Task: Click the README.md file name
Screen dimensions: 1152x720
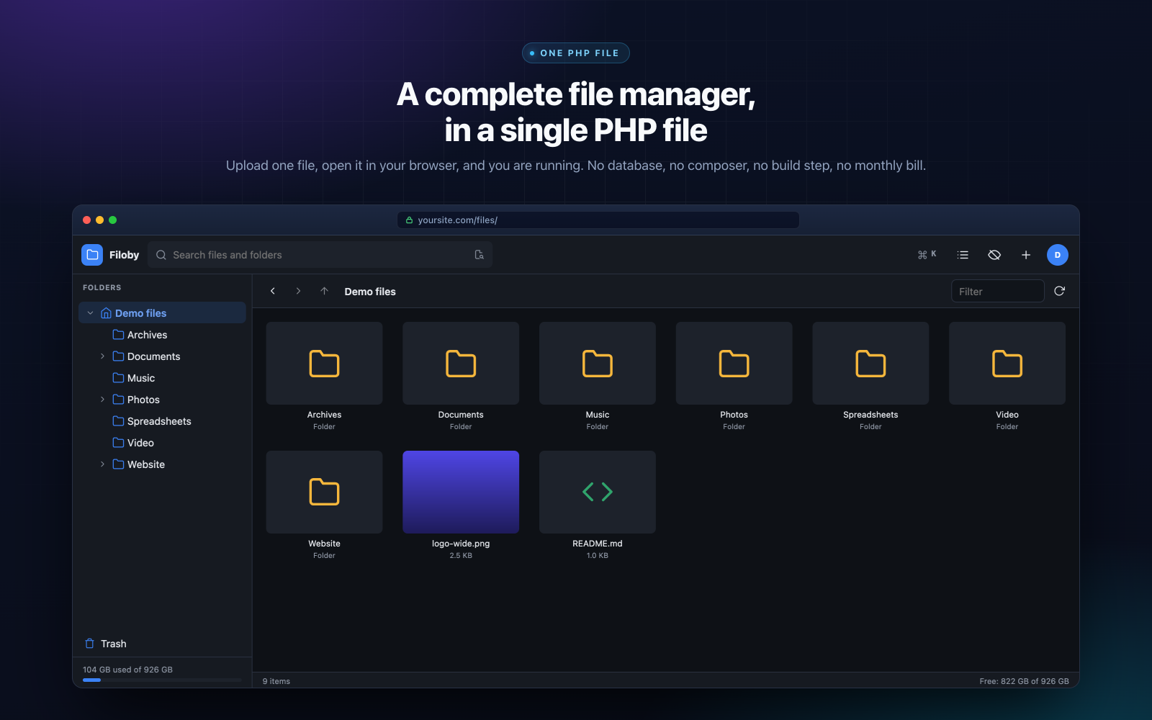Action: (x=598, y=544)
